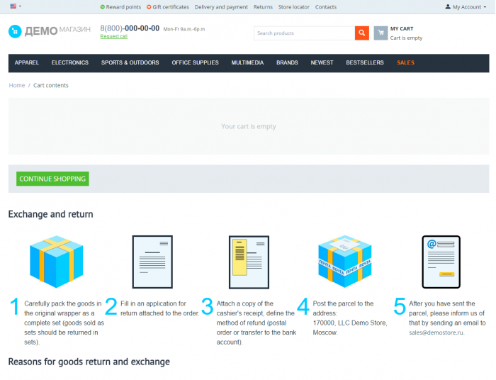Open the Returns link
This screenshot has height=380, width=496.
[263, 7]
